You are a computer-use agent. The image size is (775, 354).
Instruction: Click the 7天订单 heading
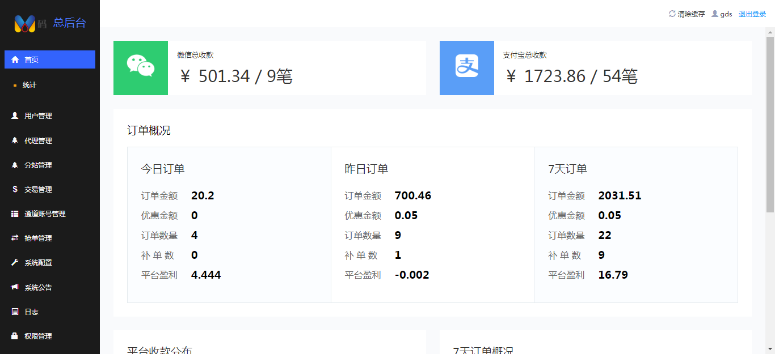(567, 169)
